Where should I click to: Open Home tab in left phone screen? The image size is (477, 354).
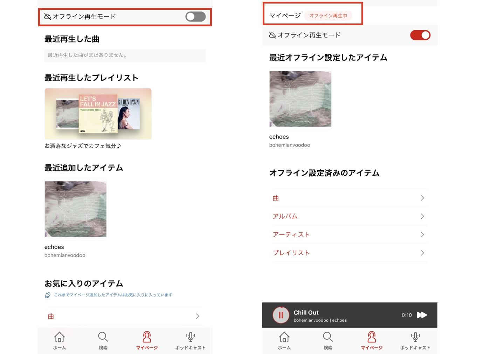pyautogui.click(x=60, y=340)
